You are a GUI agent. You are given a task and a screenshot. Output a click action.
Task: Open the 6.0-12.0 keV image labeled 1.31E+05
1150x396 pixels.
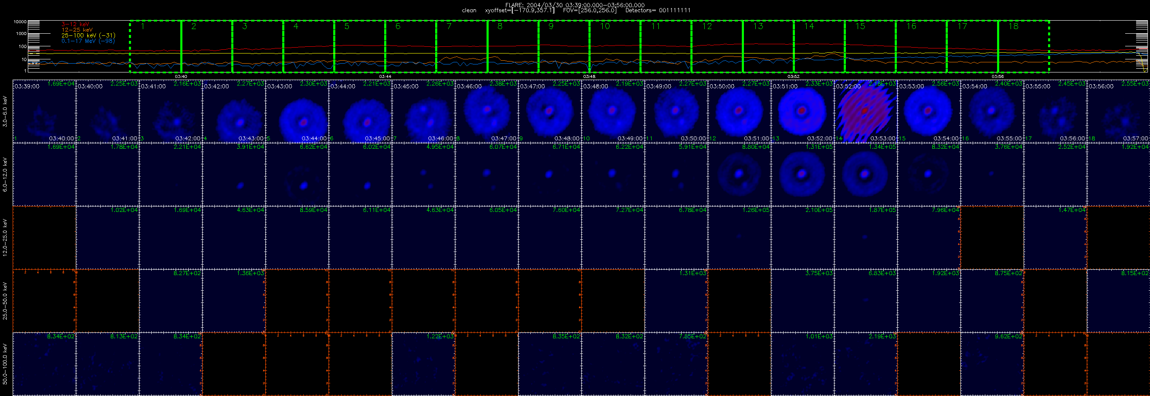click(802, 174)
